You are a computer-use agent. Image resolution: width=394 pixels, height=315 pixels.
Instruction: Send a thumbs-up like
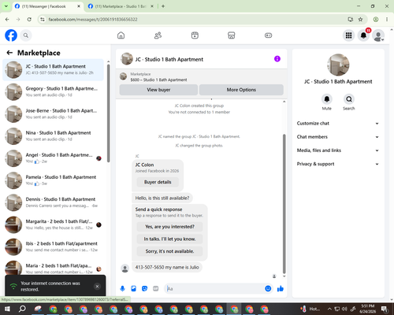coord(281,289)
